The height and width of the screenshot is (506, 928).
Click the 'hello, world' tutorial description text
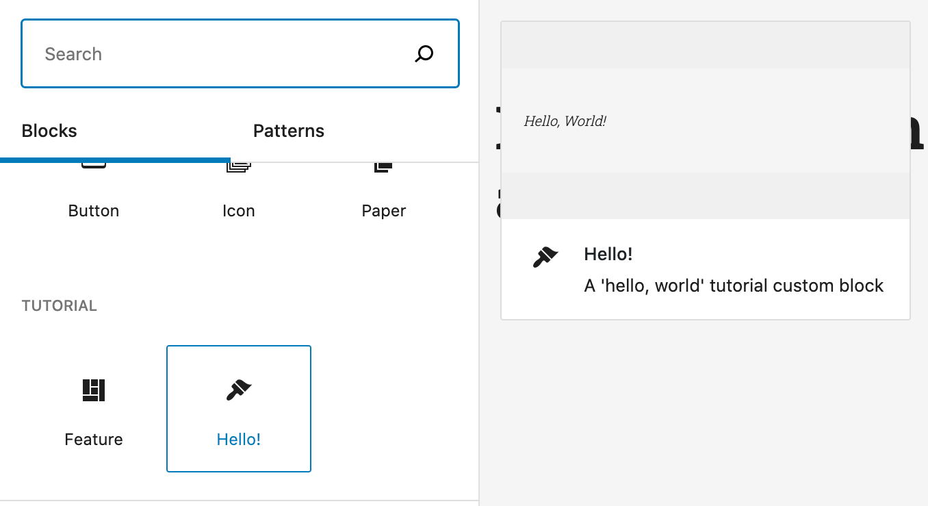tap(734, 286)
